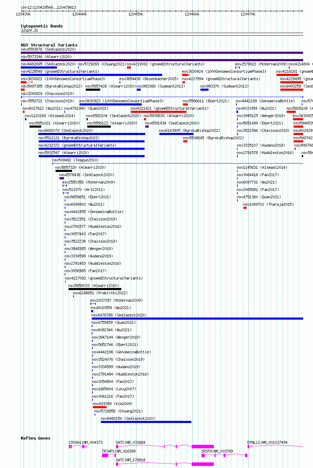Open variant esv3654438 (Besenbacher2015)
The image size is (313, 468).
click(149, 79)
